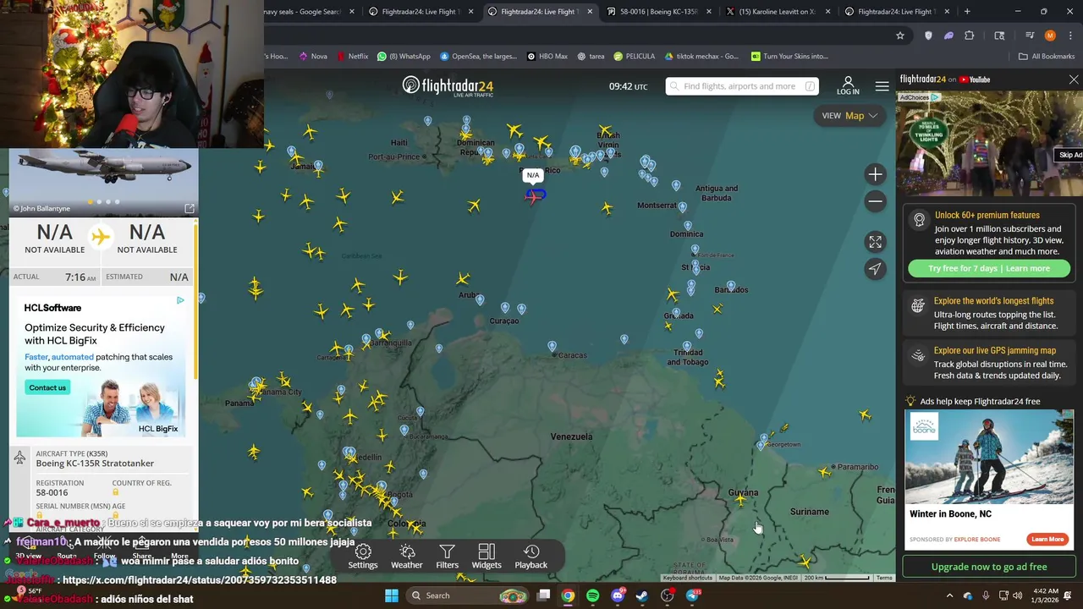The image size is (1083, 609).
Task: Click Caracas airport marker
Action: (552, 347)
